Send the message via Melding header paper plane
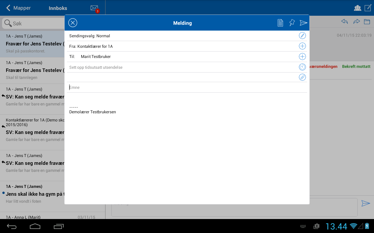374x233 pixels. [304, 23]
